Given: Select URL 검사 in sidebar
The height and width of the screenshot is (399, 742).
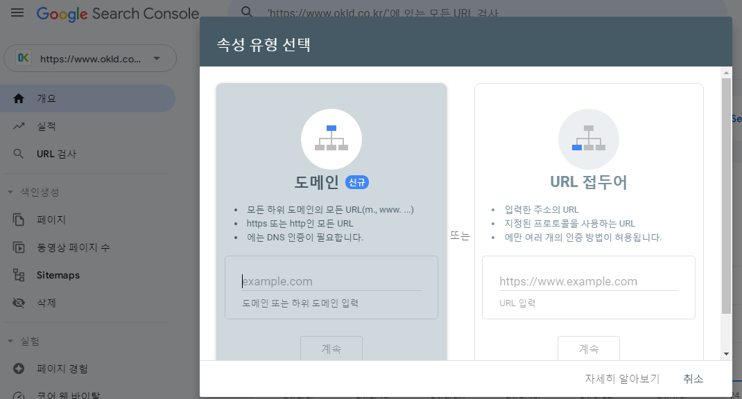Looking at the screenshot, I should (x=56, y=154).
